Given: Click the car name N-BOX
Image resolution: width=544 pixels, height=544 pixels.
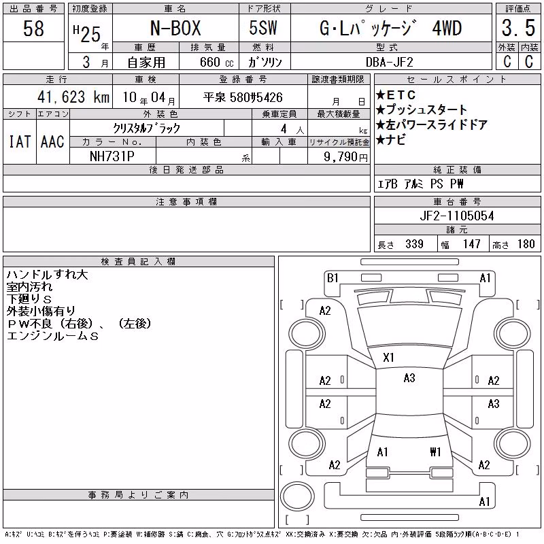Looking at the screenshot, I should pyautogui.click(x=175, y=28).
